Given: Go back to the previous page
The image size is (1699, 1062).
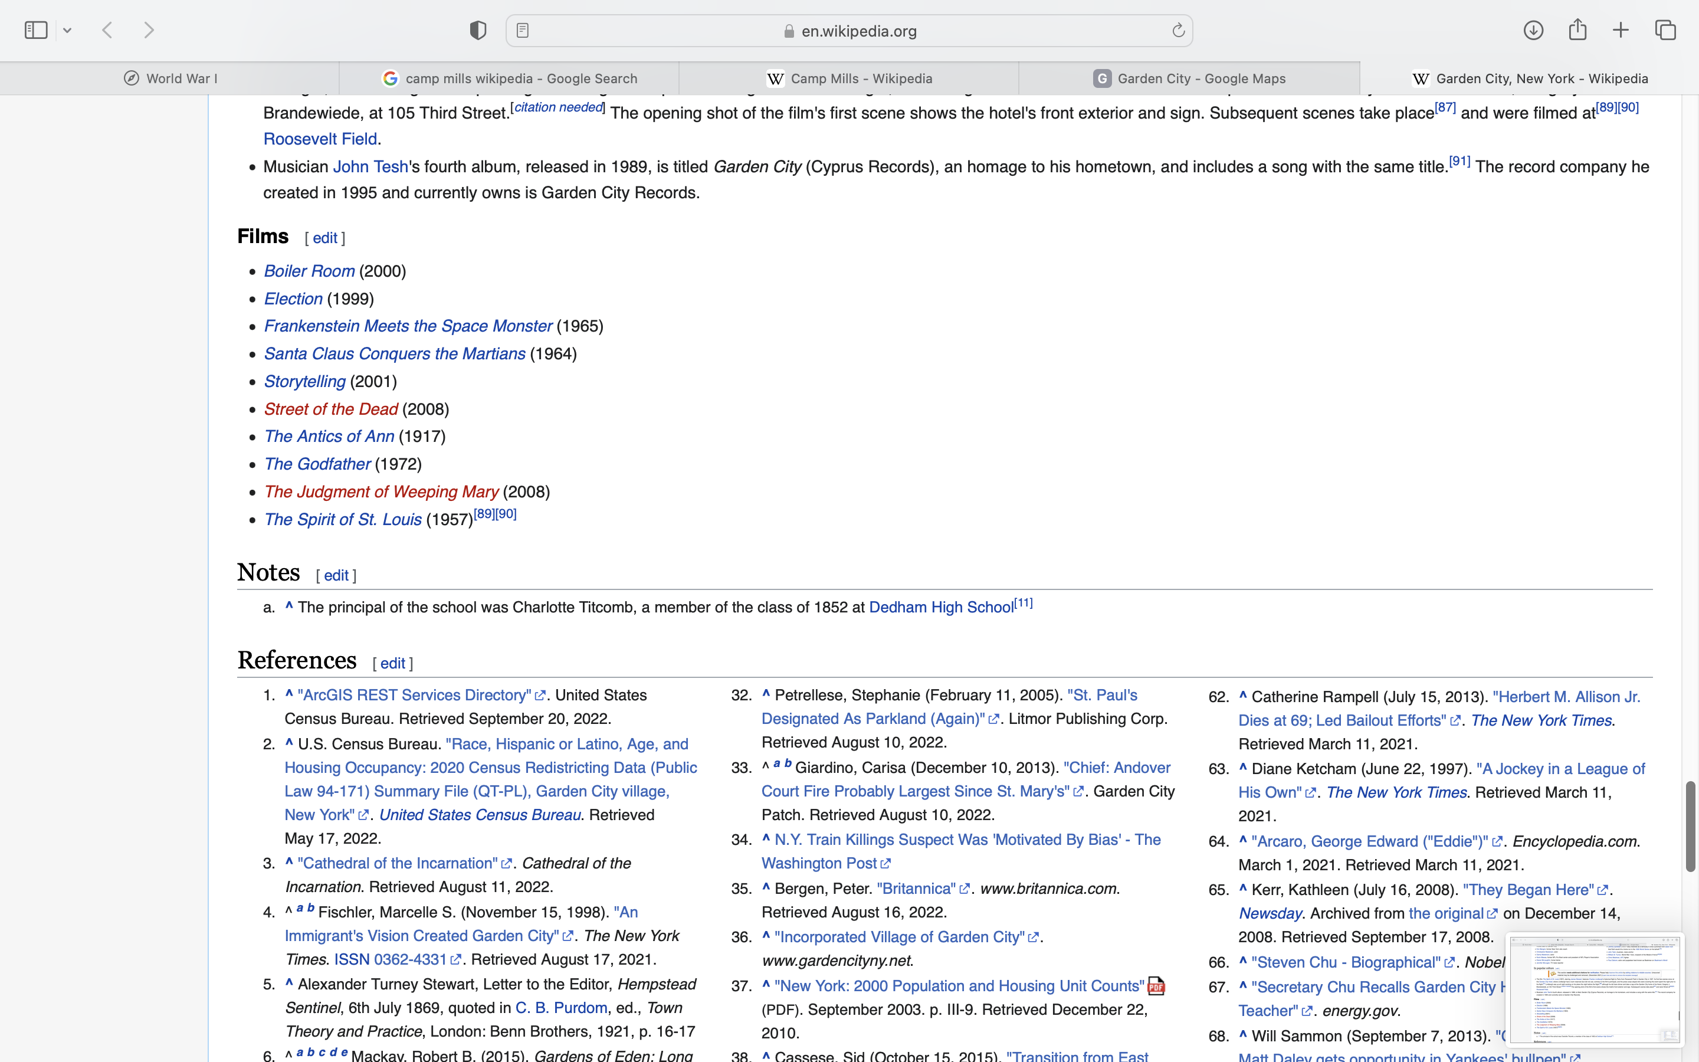Looking at the screenshot, I should point(107,30).
